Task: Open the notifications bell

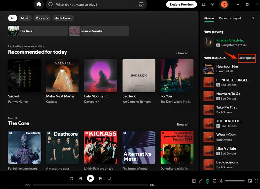Action: (204, 5)
